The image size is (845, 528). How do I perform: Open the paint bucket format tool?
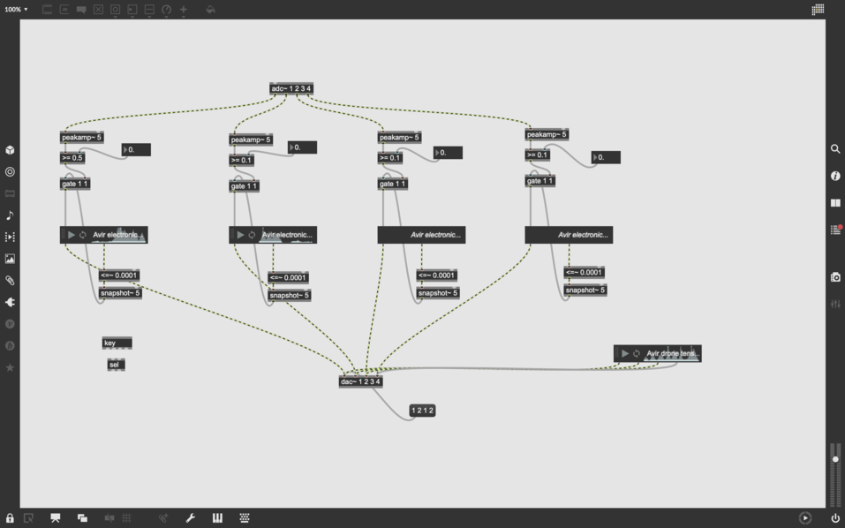(210, 10)
